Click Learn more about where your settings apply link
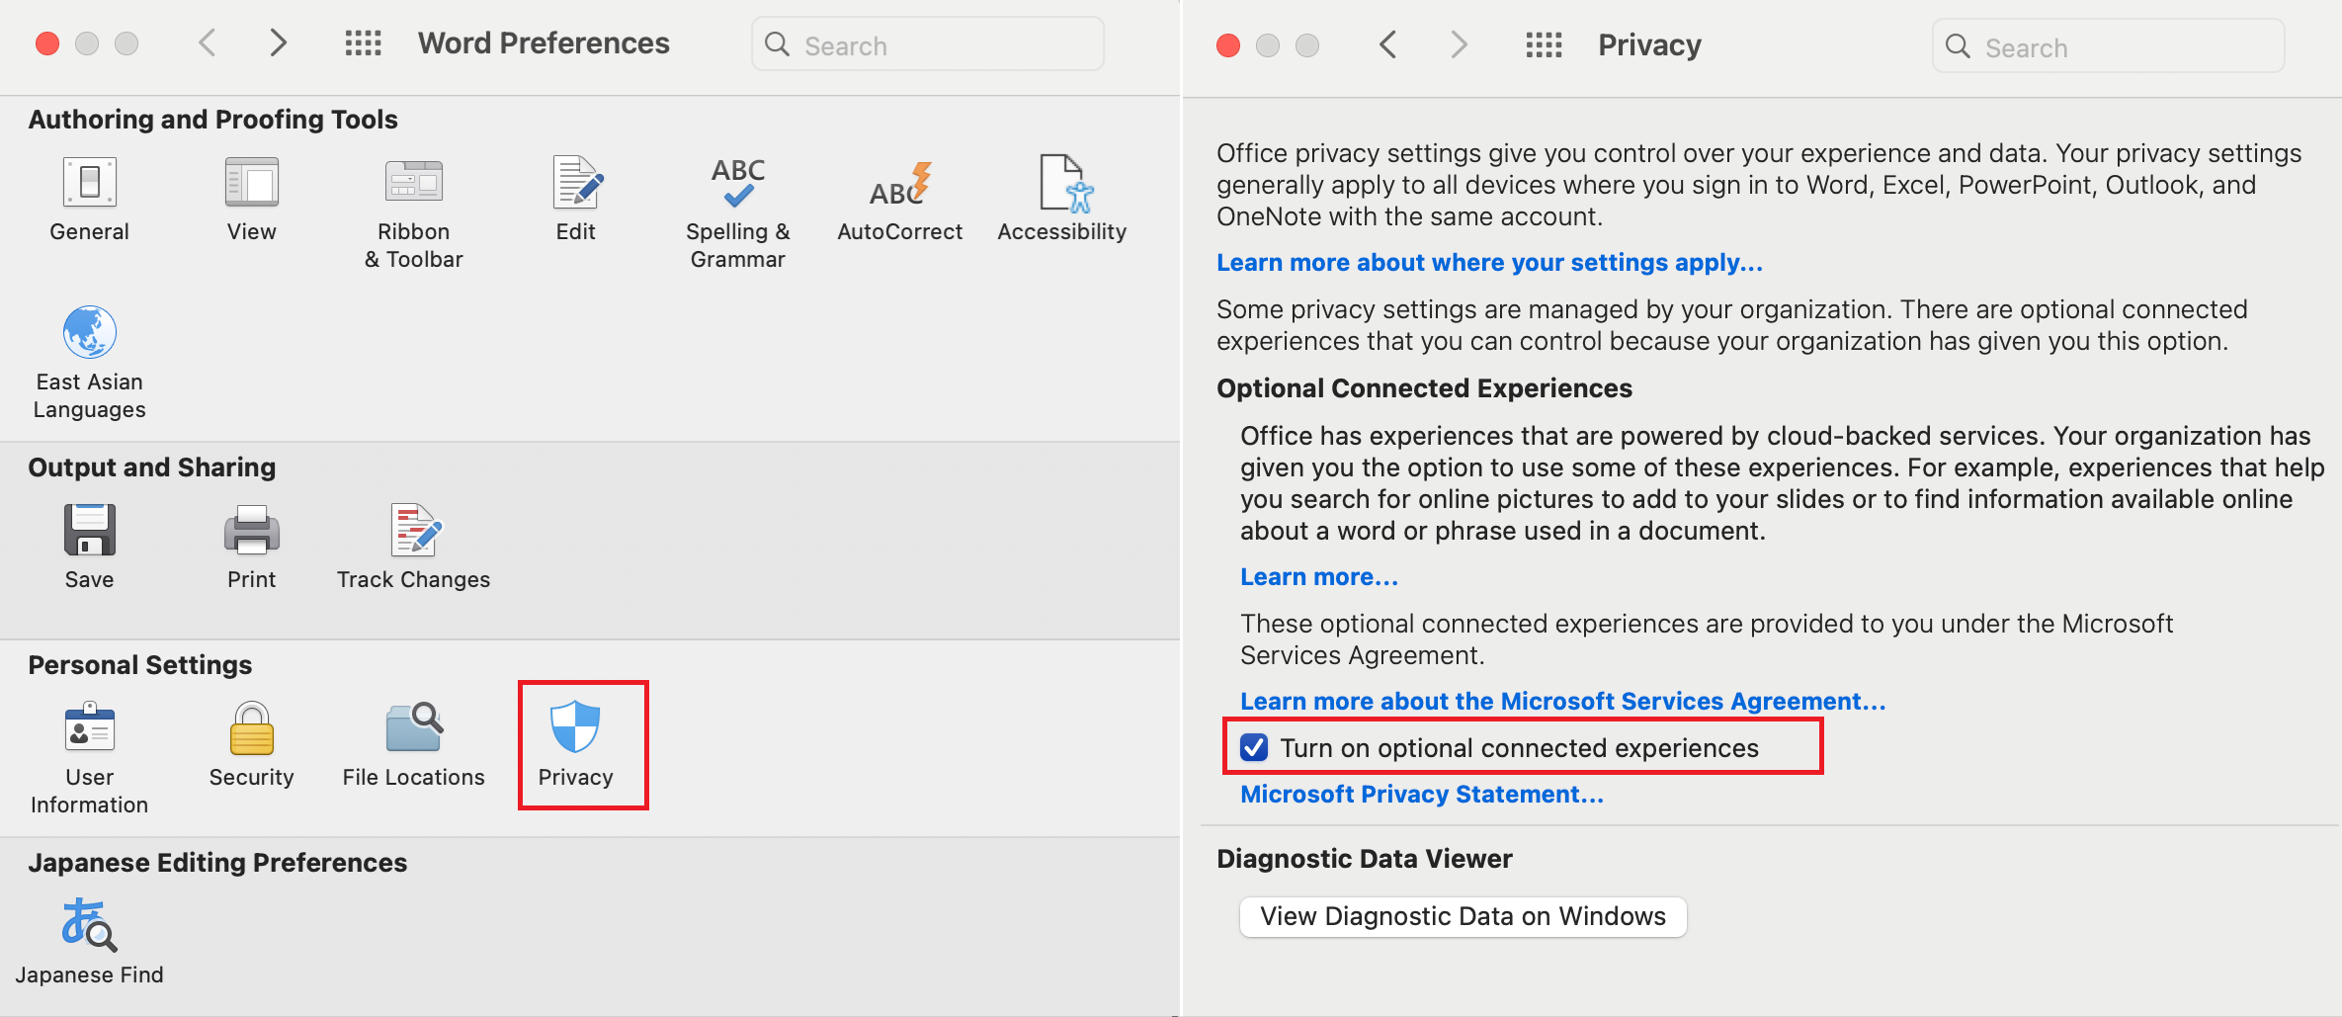 click(1489, 263)
